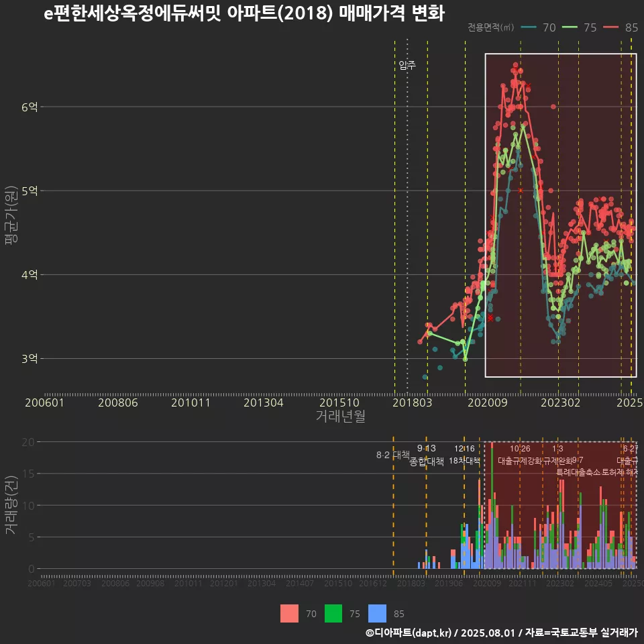Click the 201803 label on the price chart axis
The image size is (644, 644).
pos(413,402)
